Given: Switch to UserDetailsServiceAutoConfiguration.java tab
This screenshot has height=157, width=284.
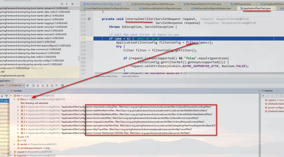Looking at the screenshot, I should point(108,8).
